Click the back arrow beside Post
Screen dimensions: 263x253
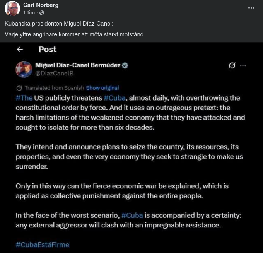click(20, 50)
